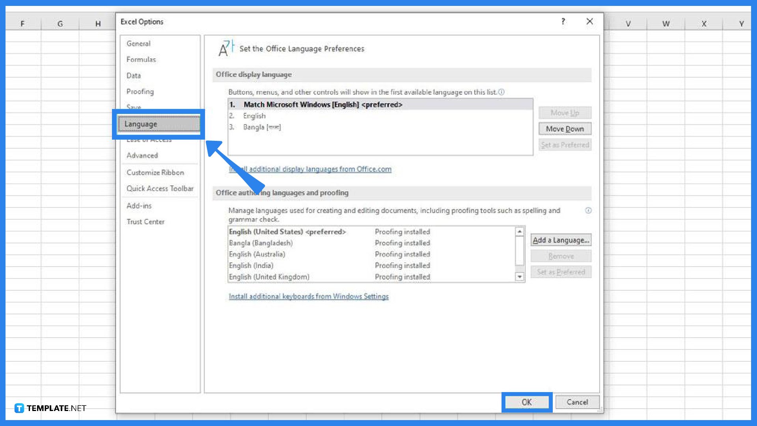Viewport: 757px width, 426px height.
Task: Click Install additional keyboards from Windows Settings
Action: [308, 296]
